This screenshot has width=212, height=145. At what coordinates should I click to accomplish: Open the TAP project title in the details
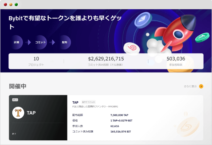coord(75,103)
